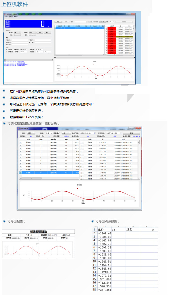Click the 组名 input field in top toolbar
Image resolution: width=176 pixels, height=295 pixels.
click(x=80, y=22)
